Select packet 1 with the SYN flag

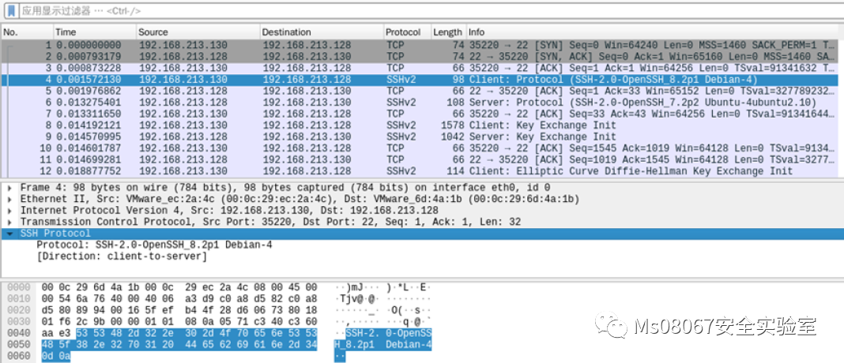tap(420, 45)
